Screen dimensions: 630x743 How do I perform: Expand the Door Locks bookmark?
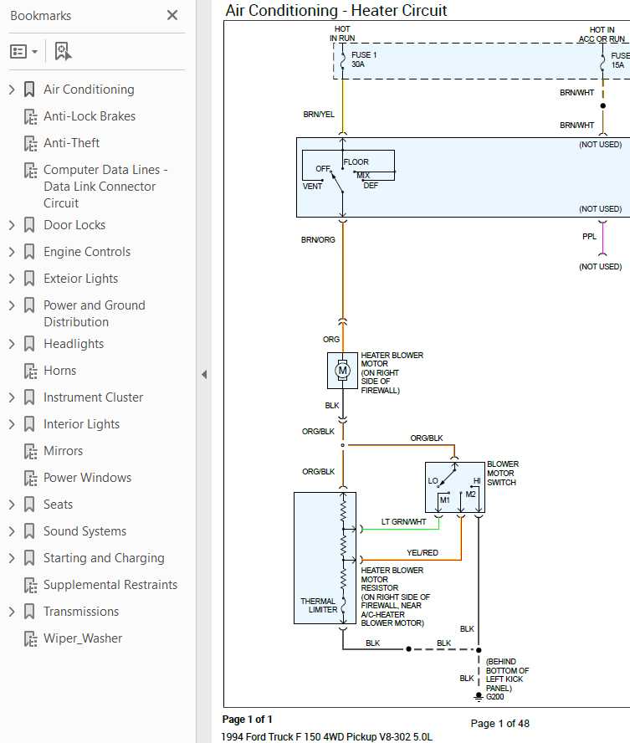[x=12, y=224]
